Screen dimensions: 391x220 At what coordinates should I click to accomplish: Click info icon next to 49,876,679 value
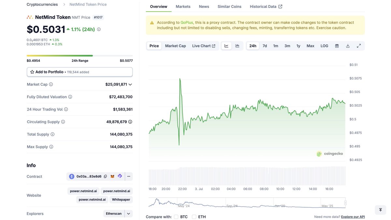point(130,122)
